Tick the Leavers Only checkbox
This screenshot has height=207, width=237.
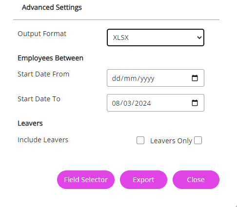pyautogui.click(x=198, y=140)
